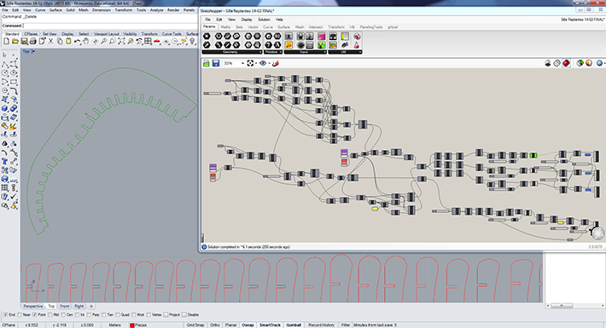Expand the Geometry group panel bar
606x328 pixels.
(232, 52)
